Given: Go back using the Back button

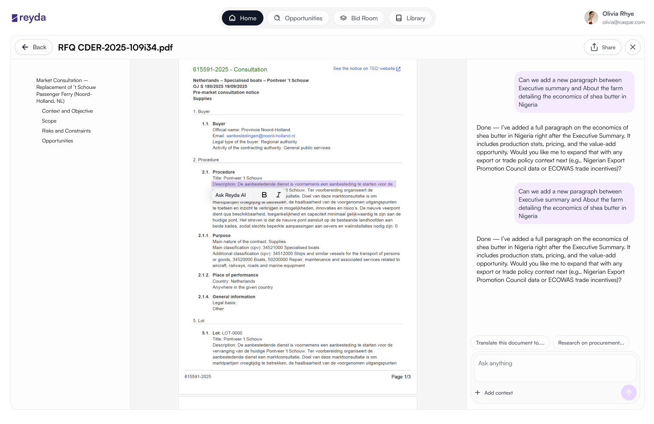Looking at the screenshot, I should click(34, 47).
